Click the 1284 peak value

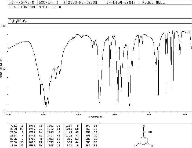(x=69, y=126)
